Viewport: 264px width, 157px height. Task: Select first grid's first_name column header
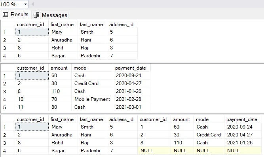tap(63, 25)
